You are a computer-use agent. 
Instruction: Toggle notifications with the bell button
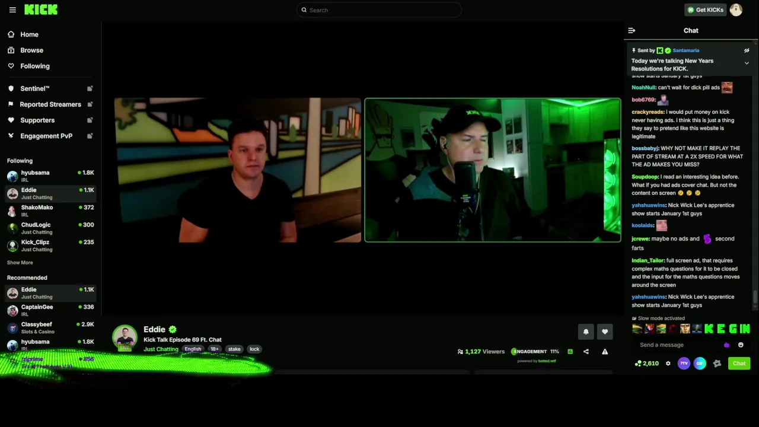click(x=586, y=332)
